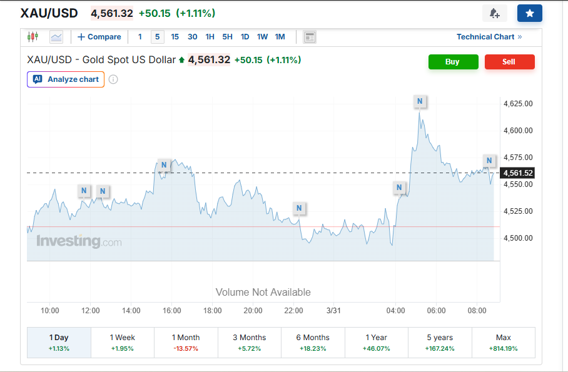568x372 pixels.
Task: Click the info icon beside Analyze chart
Action: (113, 79)
